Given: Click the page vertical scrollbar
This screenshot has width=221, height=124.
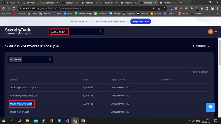Looking at the screenshot, I should pyautogui.click(x=219, y=52).
